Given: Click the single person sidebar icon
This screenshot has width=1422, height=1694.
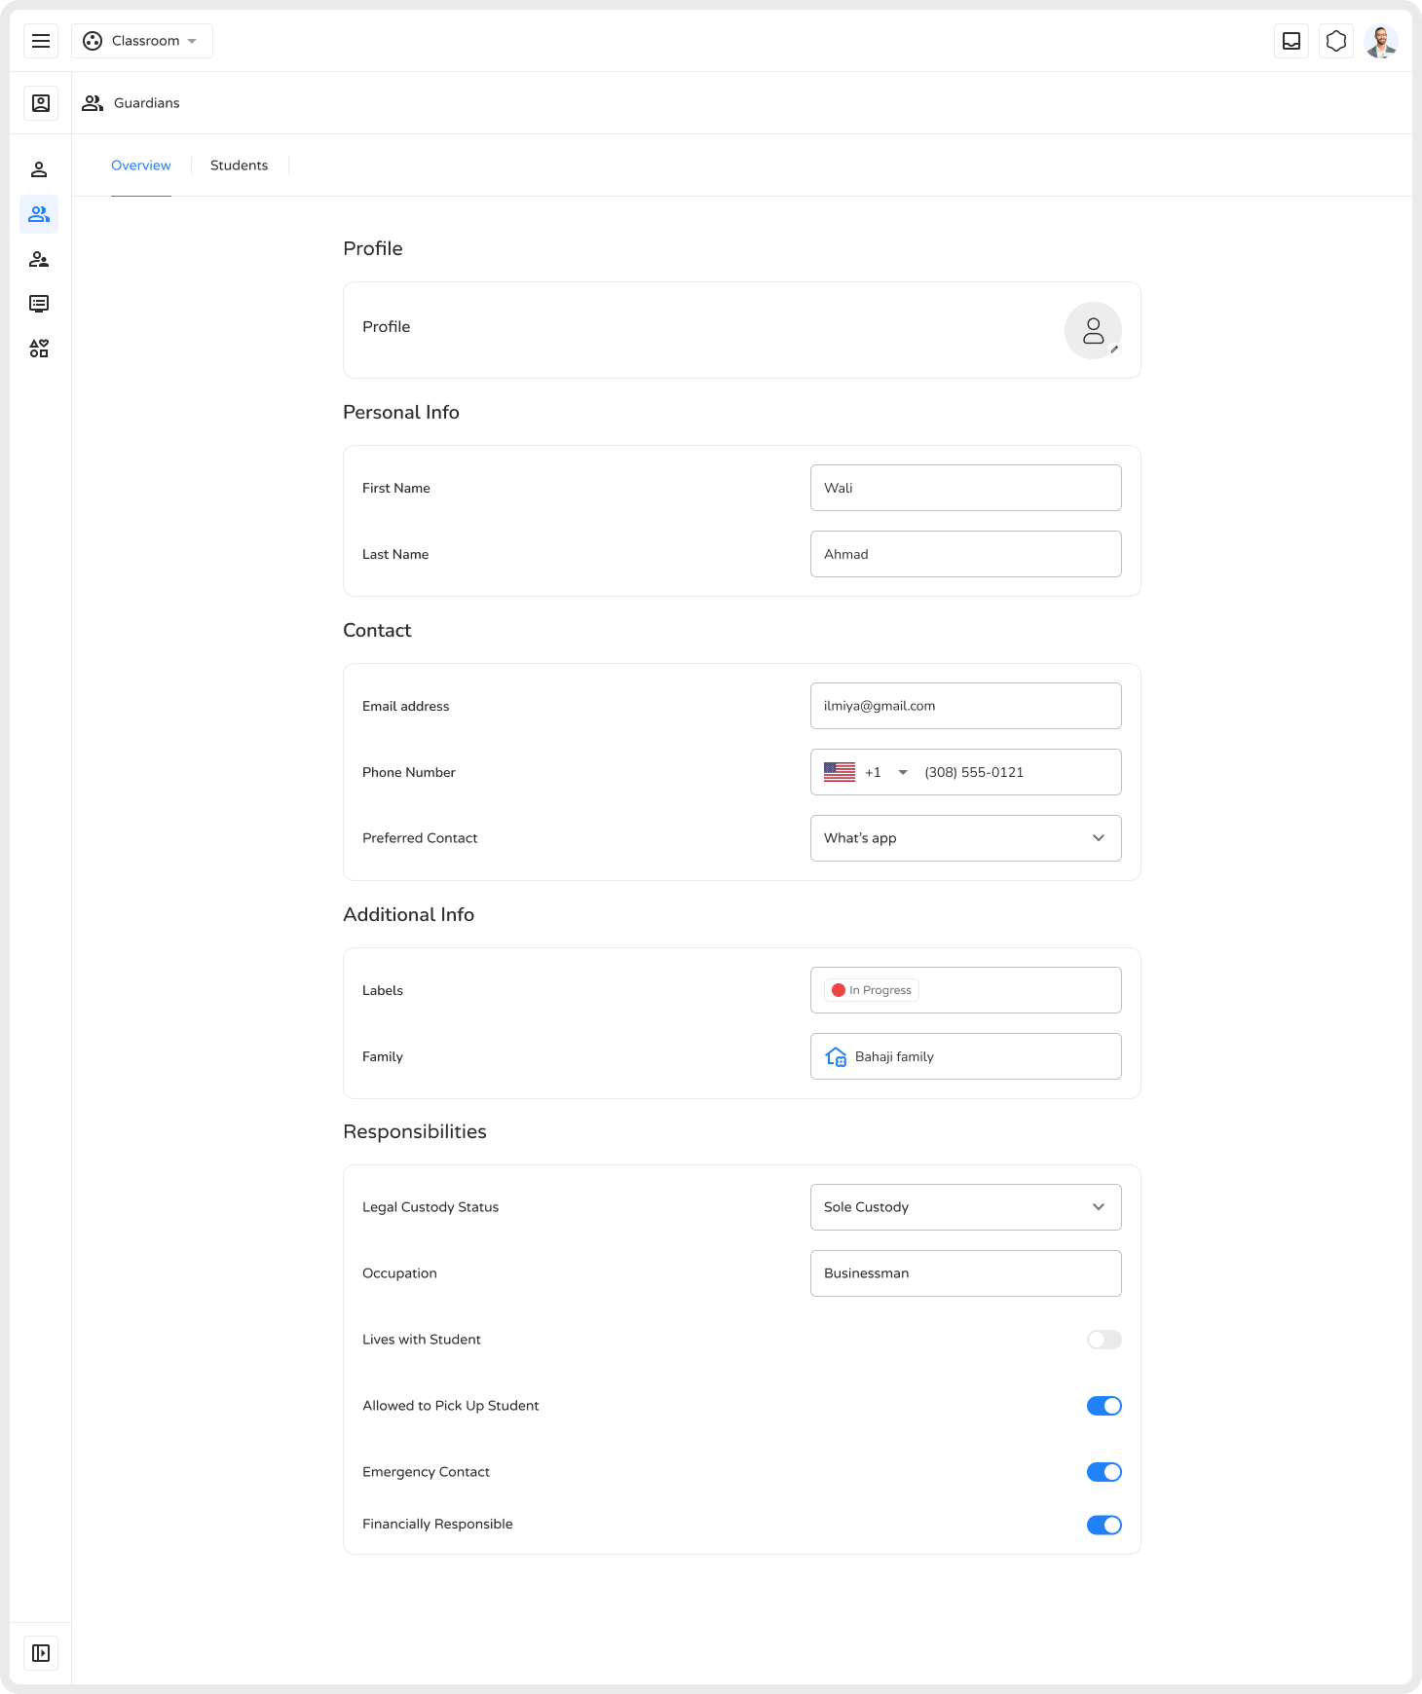Looking at the screenshot, I should click(39, 169).
